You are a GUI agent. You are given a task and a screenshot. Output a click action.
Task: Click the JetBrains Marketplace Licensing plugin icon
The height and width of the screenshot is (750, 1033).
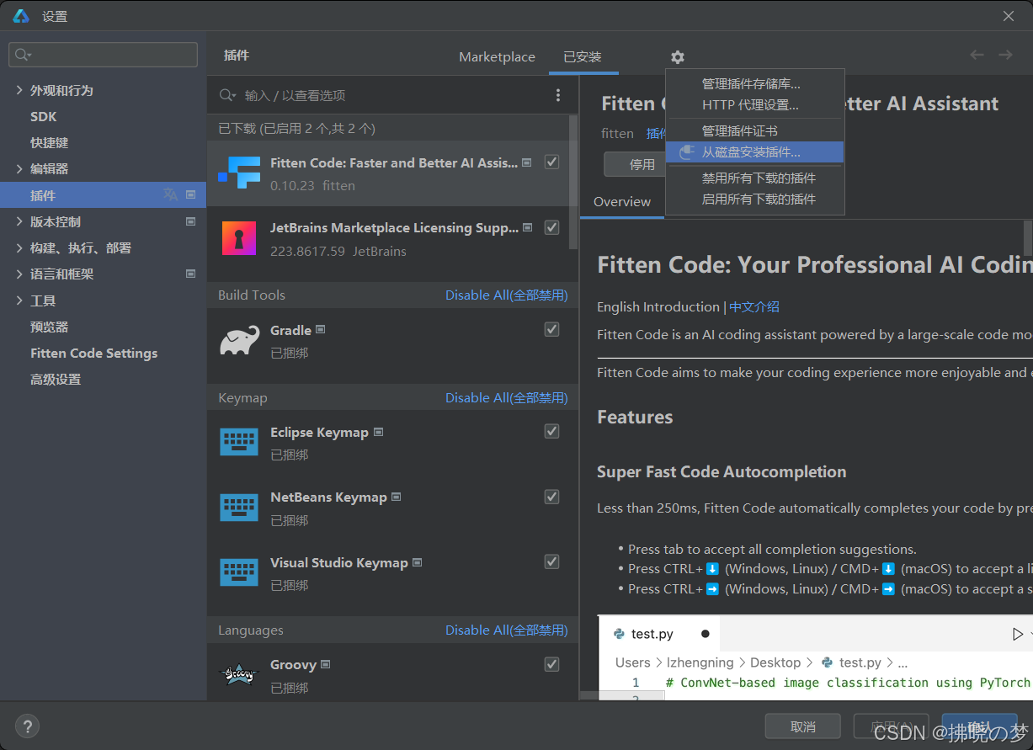coord(238,237)
